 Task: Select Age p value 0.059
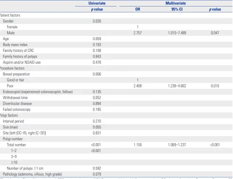[97, 39]
